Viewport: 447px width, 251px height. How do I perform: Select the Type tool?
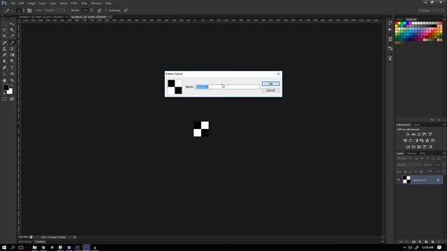coord(12,68)
